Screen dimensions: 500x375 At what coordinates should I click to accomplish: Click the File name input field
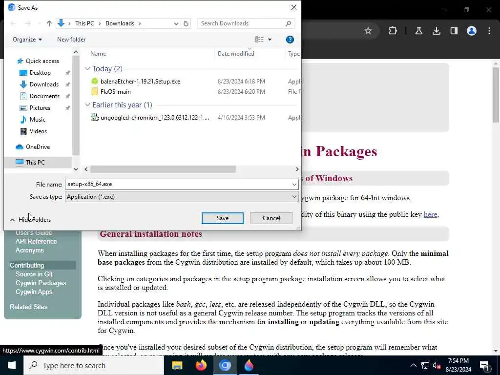178,184
